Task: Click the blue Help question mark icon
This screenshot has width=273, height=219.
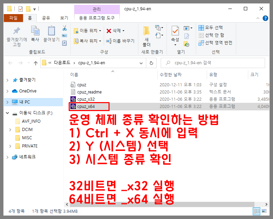Action: pyautogui.click(x=265, y=18)
